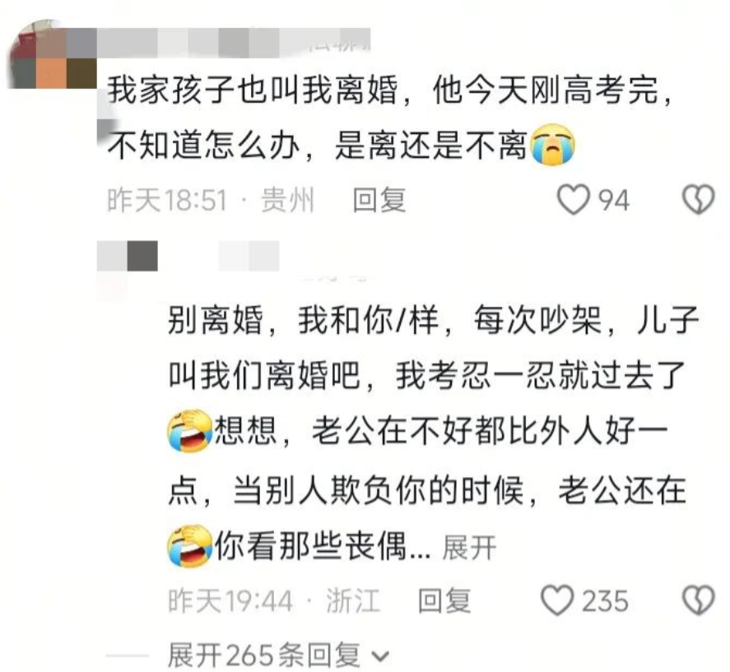Dislike the Guizhou comment using broken heart
This screenshot has width=730, height=672.
(x=699, y=199)
